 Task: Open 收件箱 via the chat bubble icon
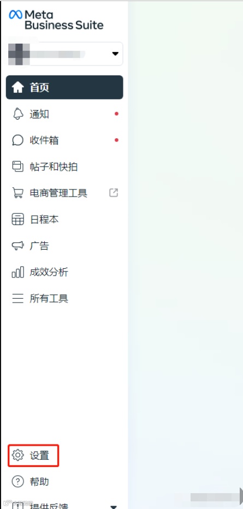coord(18,140)
